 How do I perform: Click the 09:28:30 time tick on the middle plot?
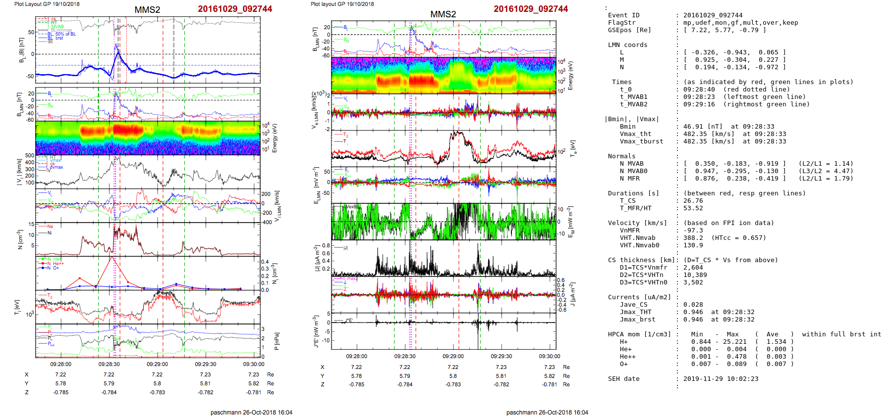point(405,356)
